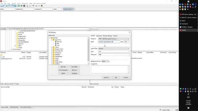This screenshot has height=111, width=198.
Task: Click the binoculars file search icon
Action: [42, 6]
